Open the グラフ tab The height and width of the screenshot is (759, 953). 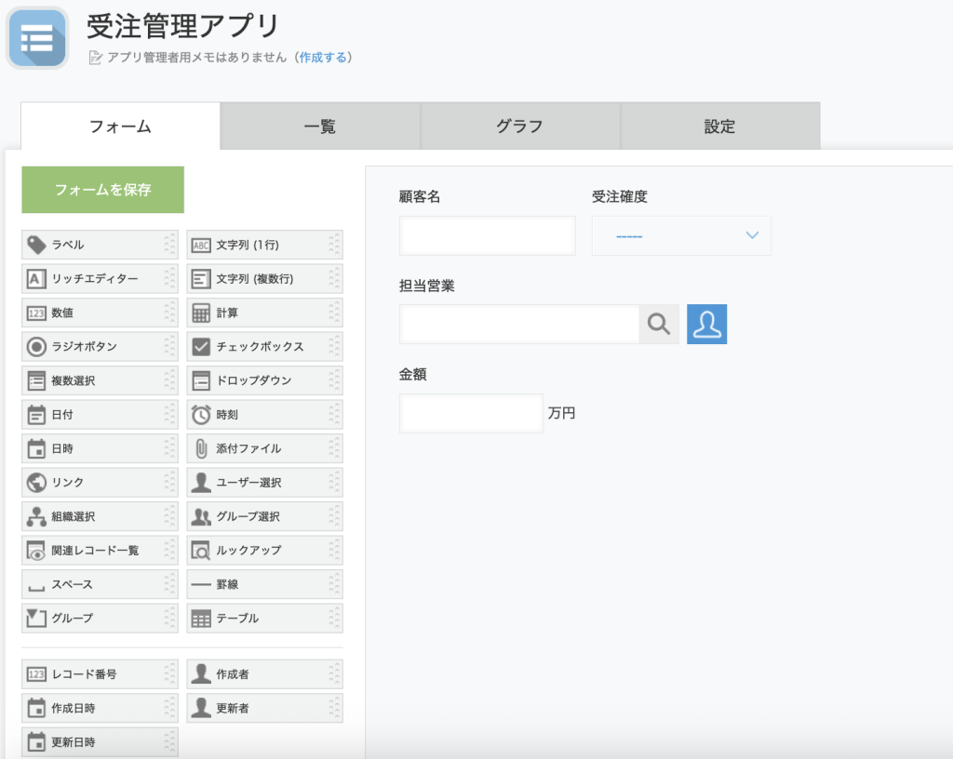point(520,126)
